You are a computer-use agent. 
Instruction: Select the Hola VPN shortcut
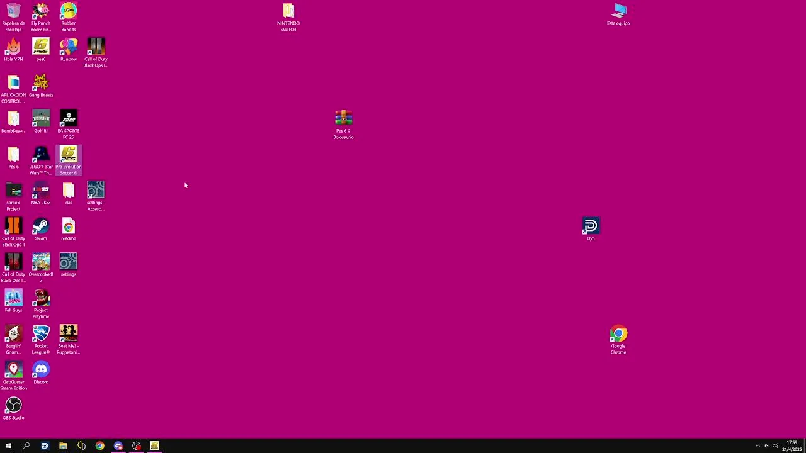13,50
